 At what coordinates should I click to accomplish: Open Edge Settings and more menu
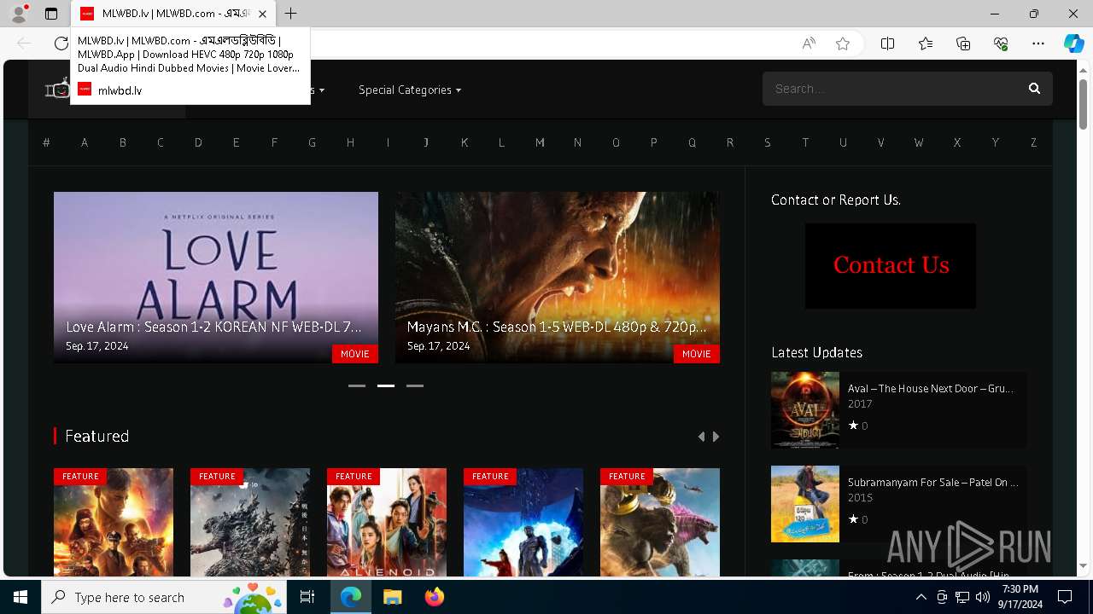(x=1038, y=43)
